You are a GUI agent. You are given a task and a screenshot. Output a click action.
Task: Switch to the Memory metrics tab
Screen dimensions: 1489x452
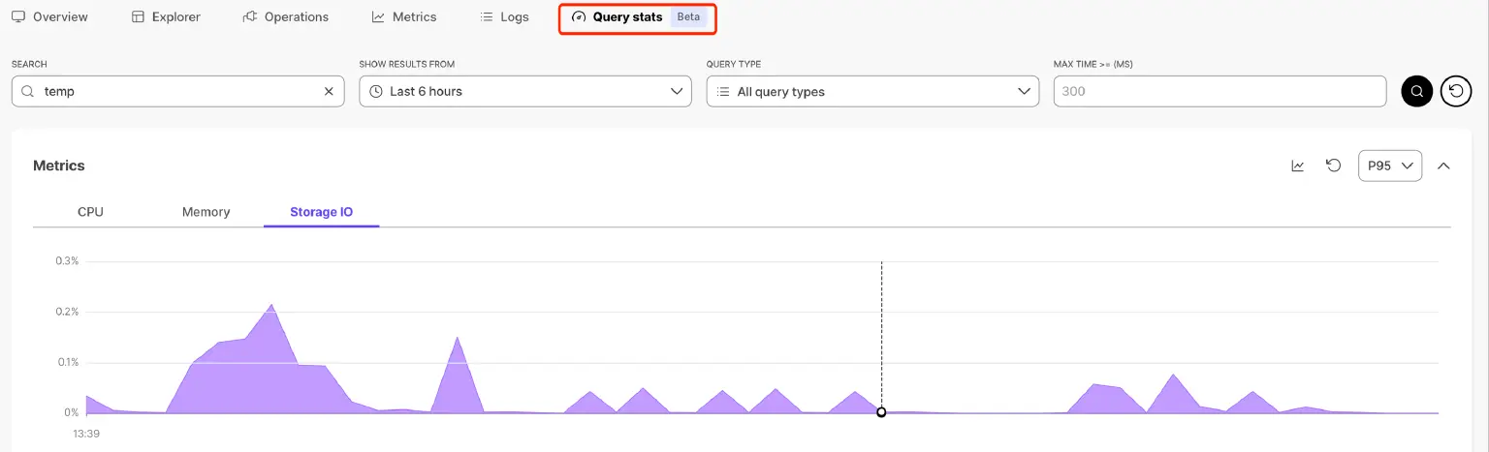206,212
